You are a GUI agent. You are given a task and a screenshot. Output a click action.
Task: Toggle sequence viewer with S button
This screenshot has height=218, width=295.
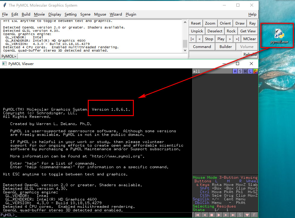(x=240, y=215)
